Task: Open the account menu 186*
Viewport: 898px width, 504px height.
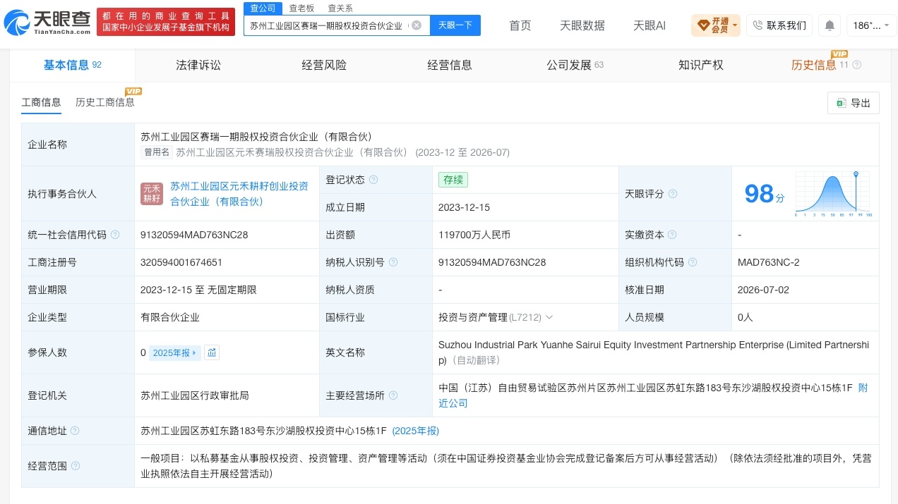Action: tap(871, 25)
